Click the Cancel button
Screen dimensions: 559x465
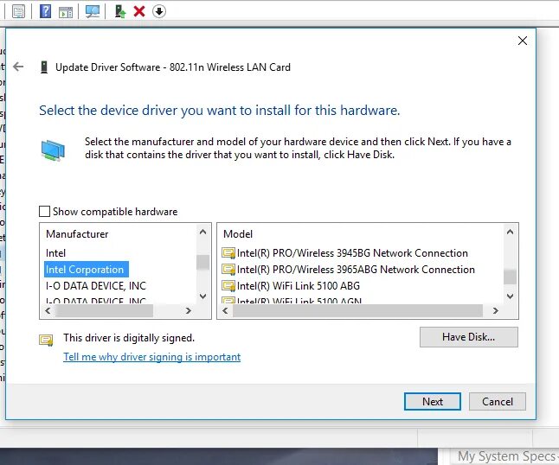point(498,401)
